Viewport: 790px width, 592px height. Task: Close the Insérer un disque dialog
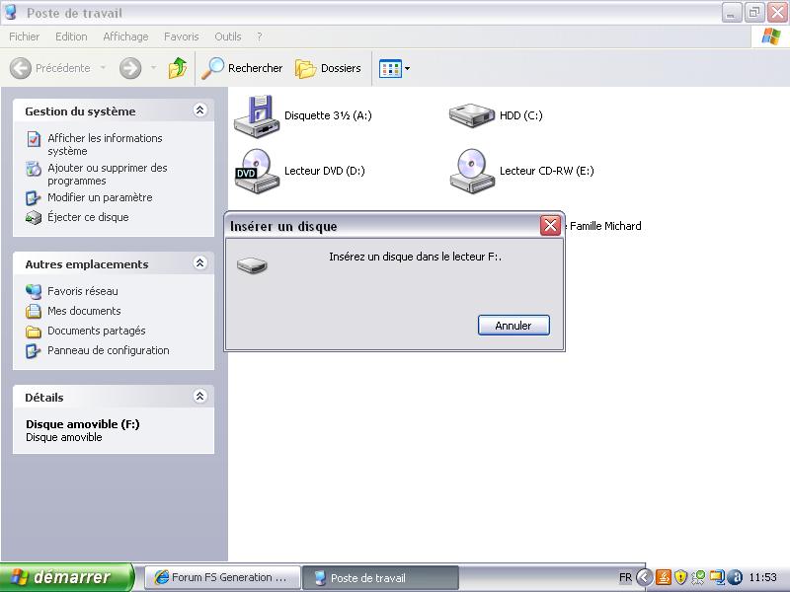click(x=550, y=226)
